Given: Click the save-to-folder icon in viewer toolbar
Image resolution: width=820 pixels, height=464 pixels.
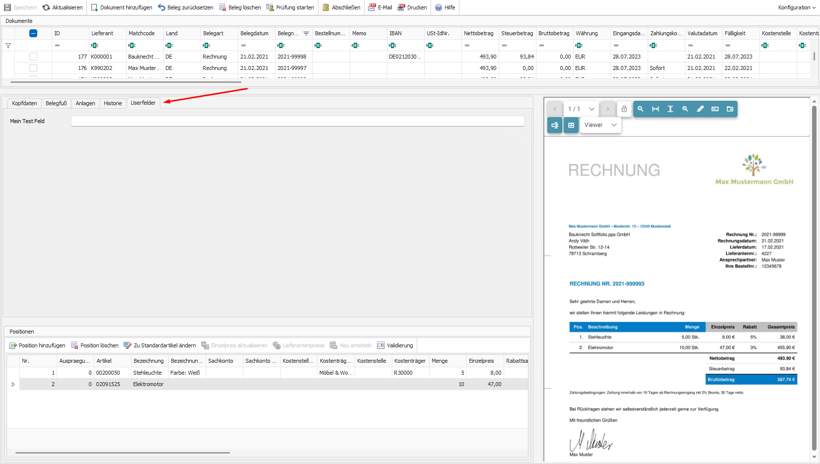Looking at the screenshot, I should pyautogui.click(x=730, y=109).
